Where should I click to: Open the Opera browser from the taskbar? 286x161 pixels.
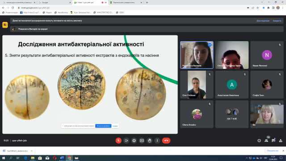[x=55, y=158]
